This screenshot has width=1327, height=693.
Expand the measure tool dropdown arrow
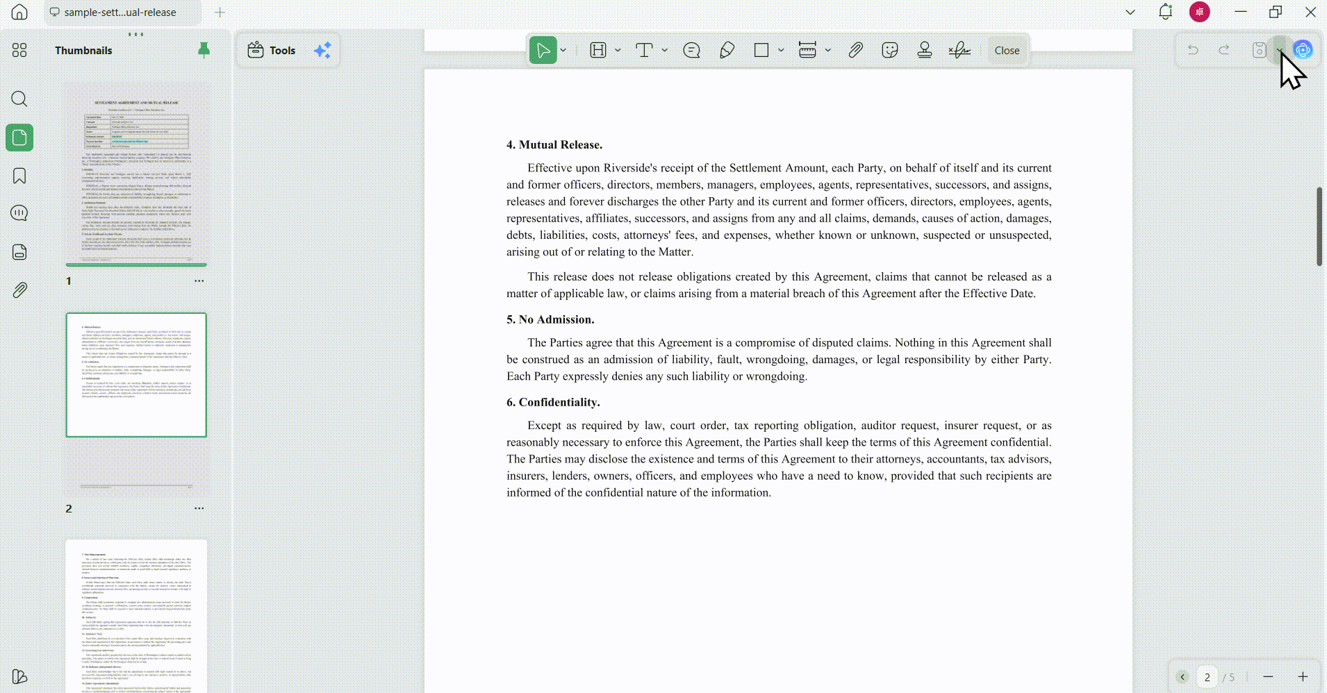[828, 50]
